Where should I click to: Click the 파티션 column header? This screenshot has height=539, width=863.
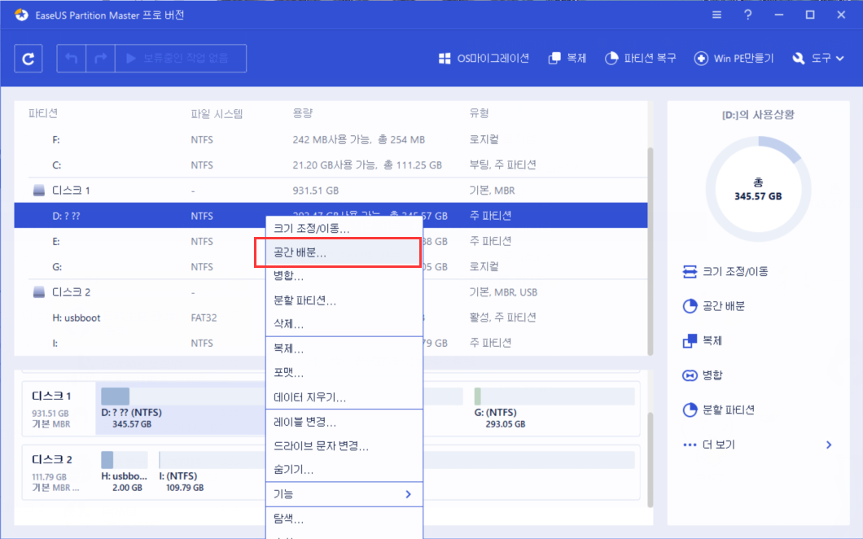(43, 113)
